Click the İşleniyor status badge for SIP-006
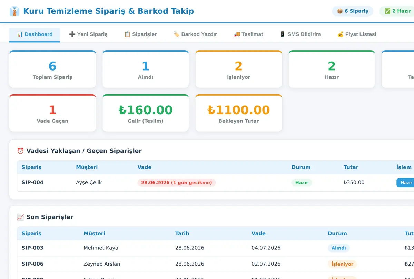The width and height of the screenshot is (414, 279). tap(342, 264)
